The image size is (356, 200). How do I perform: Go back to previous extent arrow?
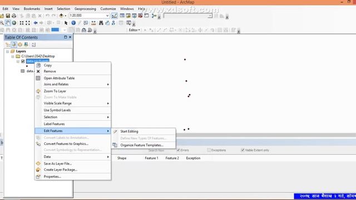coord(36,23)
